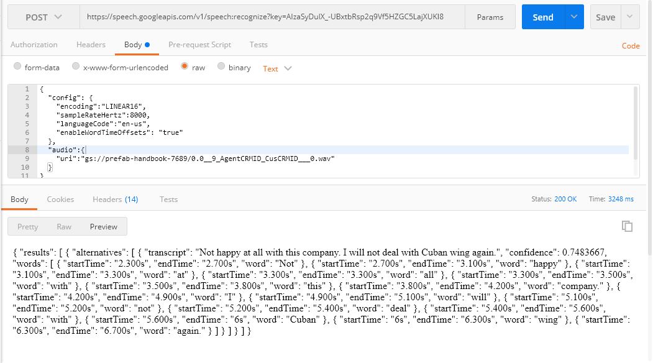Click the "config": { line
The width and height of the screenshot is (653, 363).
[x=70, y=98]
